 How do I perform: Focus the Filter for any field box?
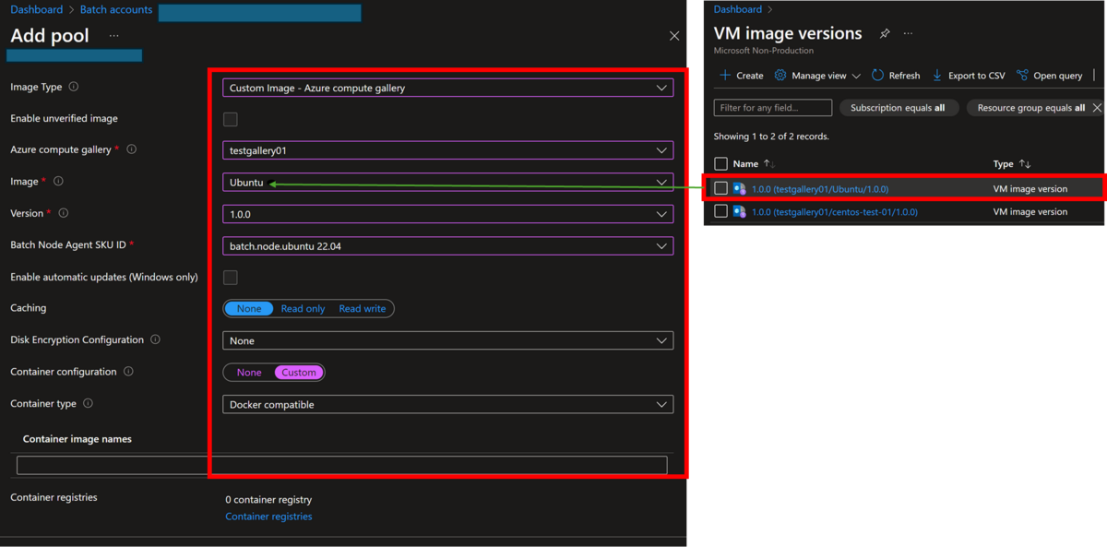pos(773,108)
